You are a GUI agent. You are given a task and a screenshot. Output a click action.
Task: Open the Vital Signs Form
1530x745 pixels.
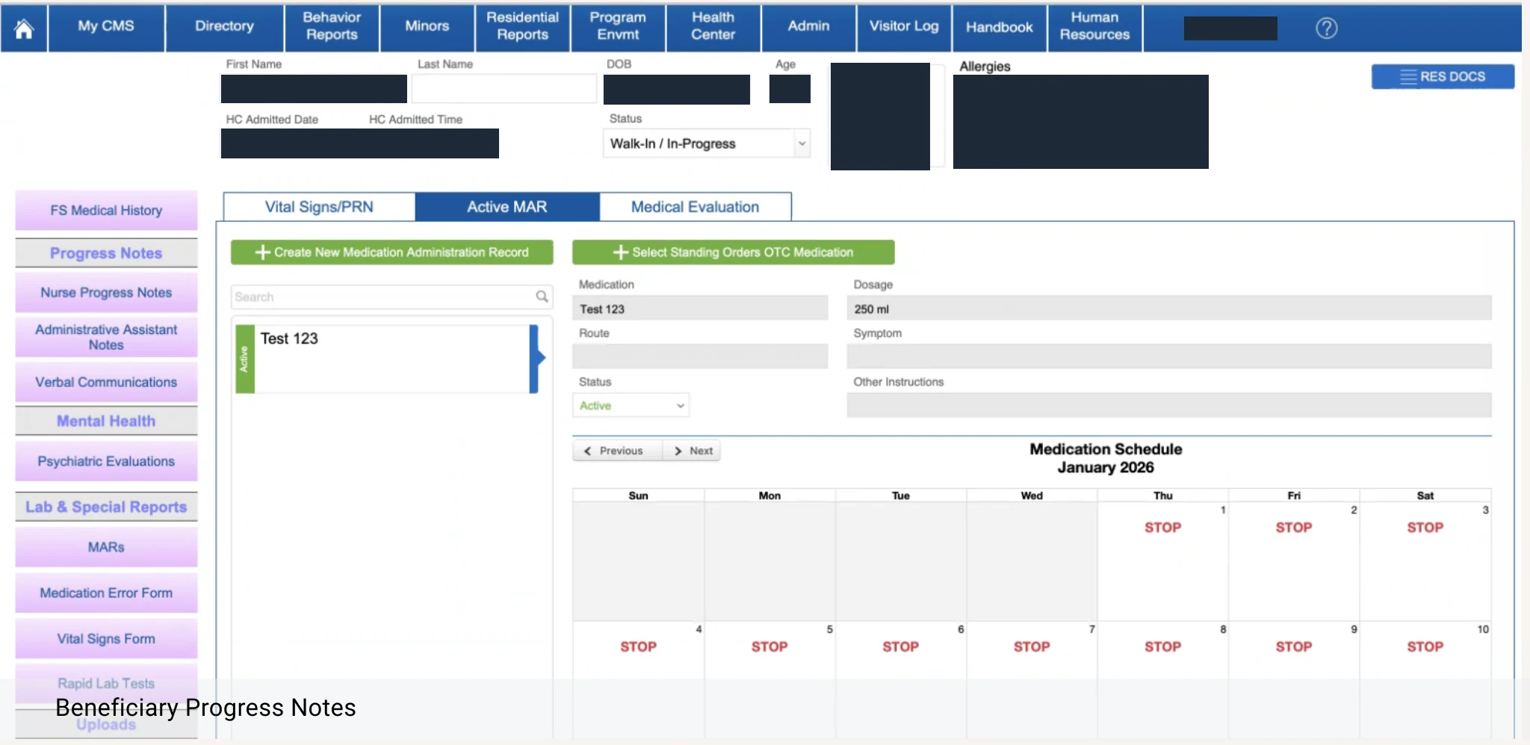(x=106, y=639)
